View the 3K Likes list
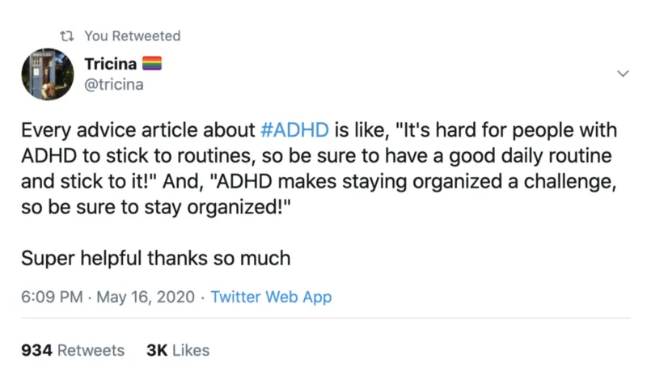This screenshot has width=647, height=376. point(178,350)
